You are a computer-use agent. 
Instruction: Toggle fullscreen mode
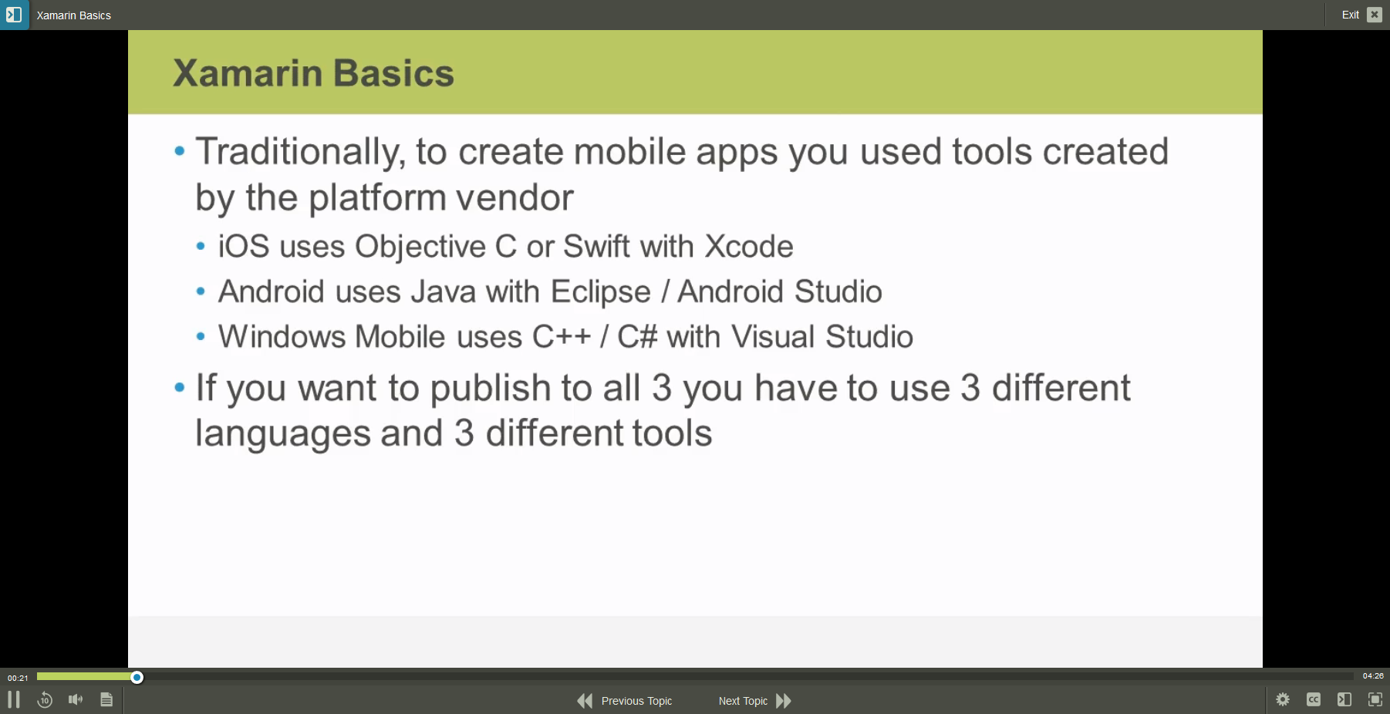click(x=1375, y=699)
